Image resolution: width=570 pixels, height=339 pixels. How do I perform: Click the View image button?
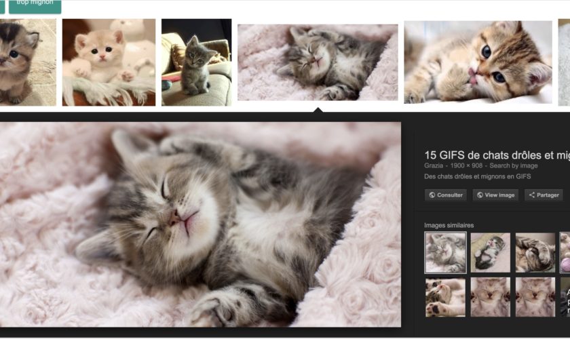coord(495,195)
